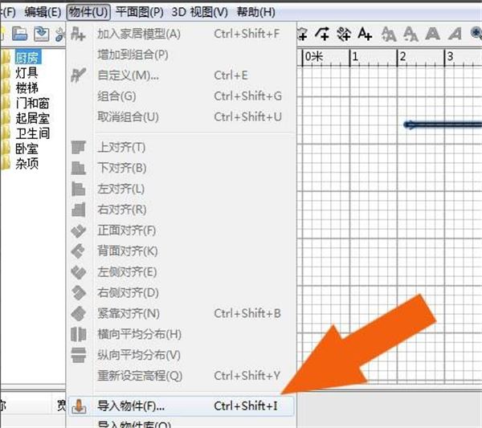The width and height of the screenshot is (482, 428).
Task: Select 背面对齐(K) menu entry
Action: 181,251
